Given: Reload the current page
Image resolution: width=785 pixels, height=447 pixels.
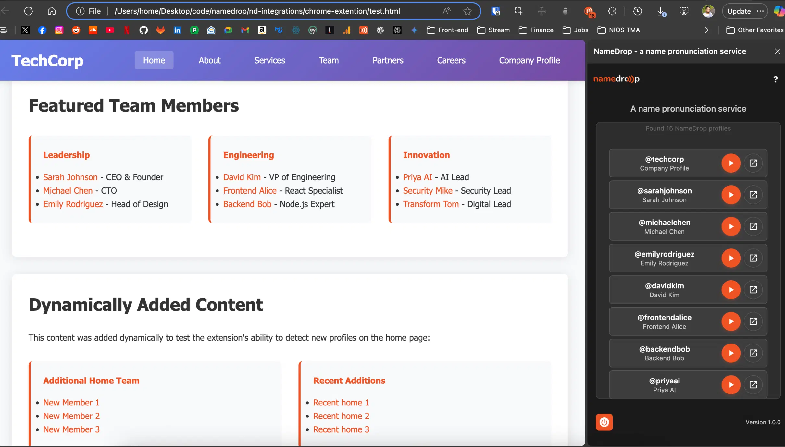Looking at the screenshot, I should tap(29, 11).
